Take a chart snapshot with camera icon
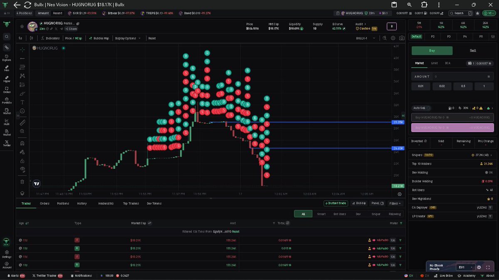Viewport: 499px width, 280px height. (x=402, y=38)
